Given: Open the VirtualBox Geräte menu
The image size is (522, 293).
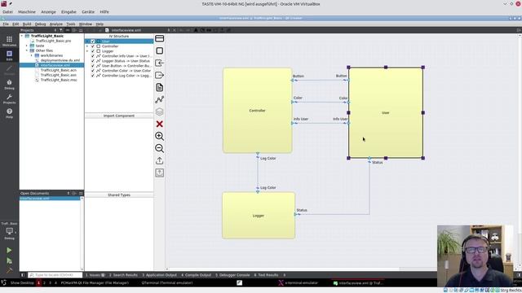Looking at the screenshot, I should pos(88,11).
